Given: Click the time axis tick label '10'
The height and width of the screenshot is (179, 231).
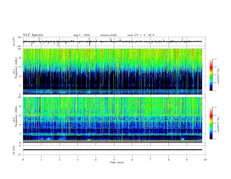Looking at the screenshot, I should [205, 160].
